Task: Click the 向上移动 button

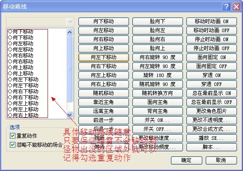Action: [104, 48]
